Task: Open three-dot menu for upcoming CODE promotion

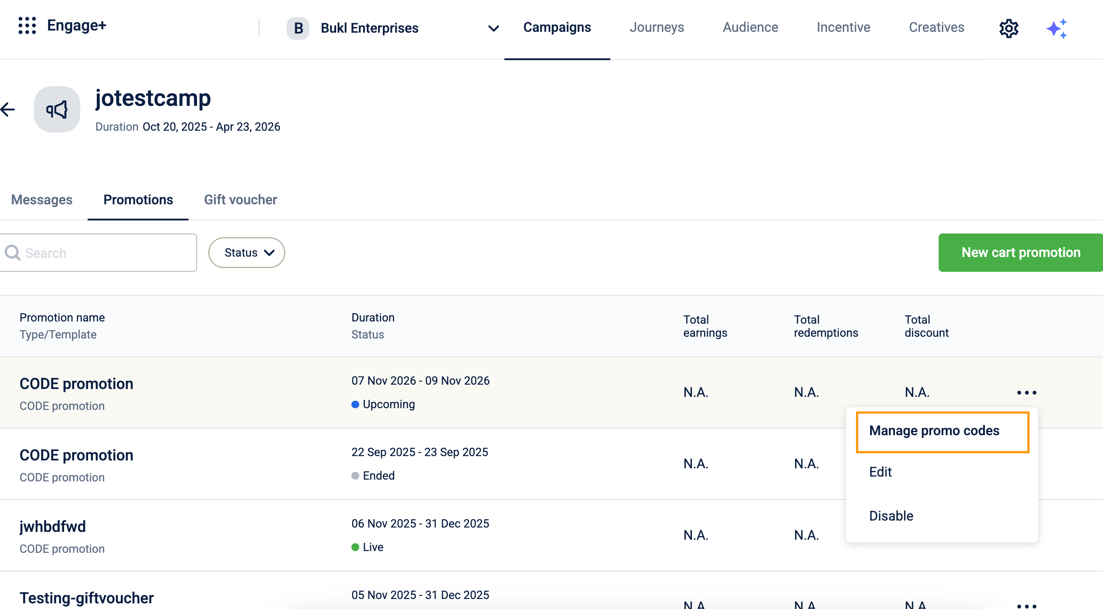Action: 1027,392
